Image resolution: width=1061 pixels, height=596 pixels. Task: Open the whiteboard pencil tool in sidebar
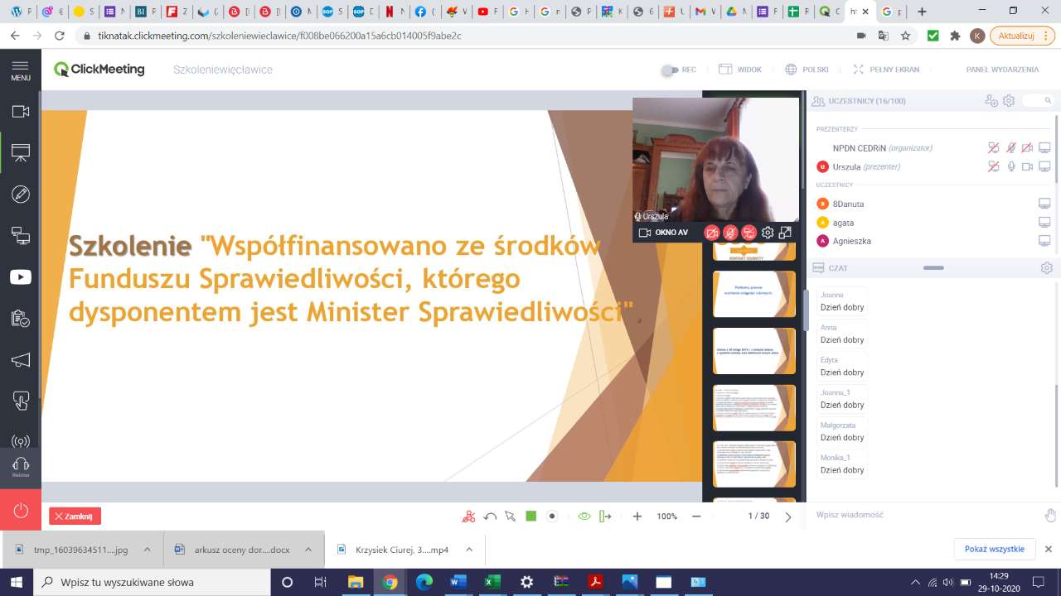click(x=20, y=195)
